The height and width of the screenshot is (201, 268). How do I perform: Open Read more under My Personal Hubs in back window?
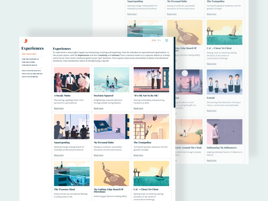coord(172,14)
